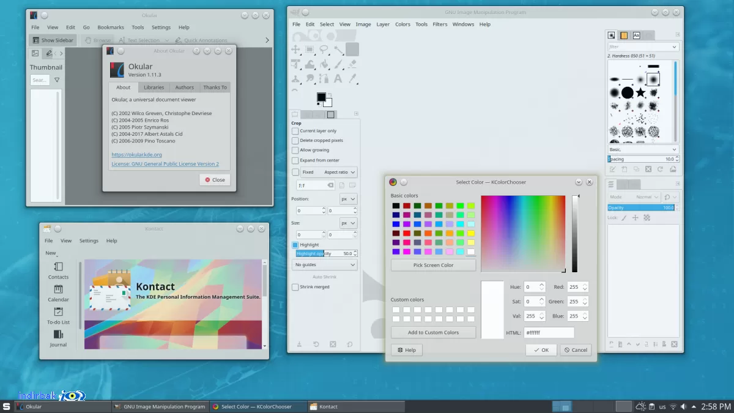This screenshot has height=413, width=734.
Task: Open the Settings menu in Kontact
Action: click(x=89, y=240)
